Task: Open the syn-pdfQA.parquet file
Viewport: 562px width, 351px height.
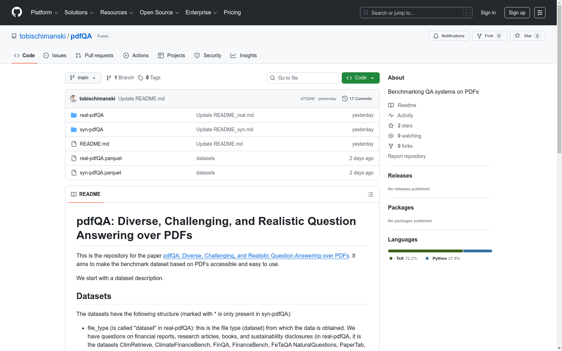Action: coord(100,173)
